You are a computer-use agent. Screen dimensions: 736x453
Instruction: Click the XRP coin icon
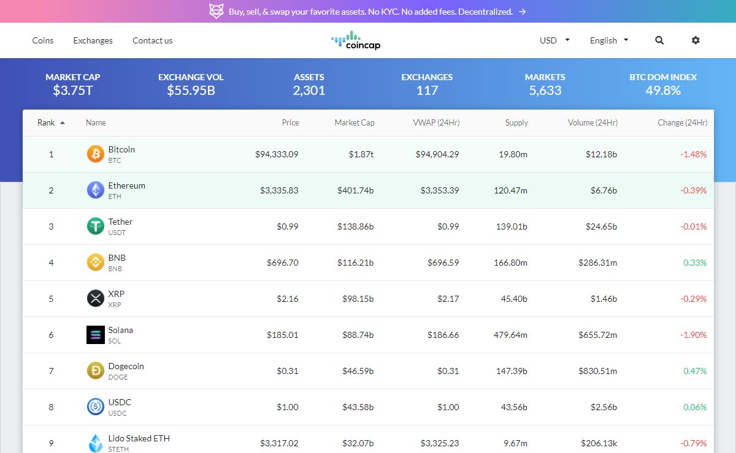[x=95, y=299]
